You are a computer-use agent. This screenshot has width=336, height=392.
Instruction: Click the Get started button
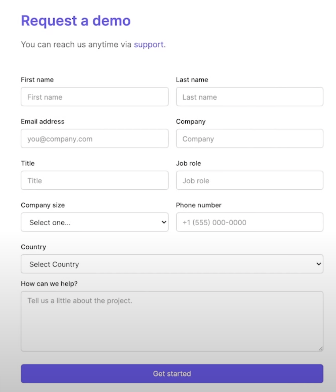(172, 373)
